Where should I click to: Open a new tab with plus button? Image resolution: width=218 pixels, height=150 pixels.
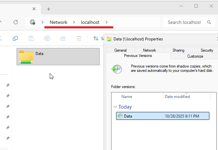pyautogui.click(x=48, y=9)
